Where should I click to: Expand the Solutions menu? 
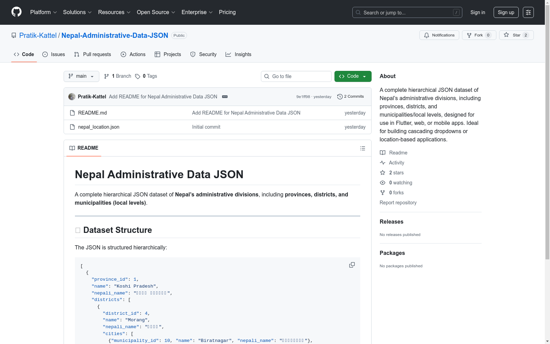[x=77, y=12]
